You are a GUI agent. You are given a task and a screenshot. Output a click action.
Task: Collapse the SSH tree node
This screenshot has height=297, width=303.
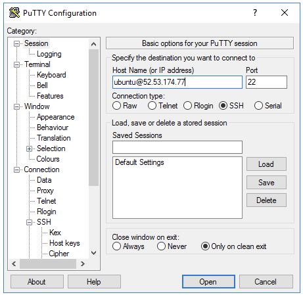[x=29, y=223]
